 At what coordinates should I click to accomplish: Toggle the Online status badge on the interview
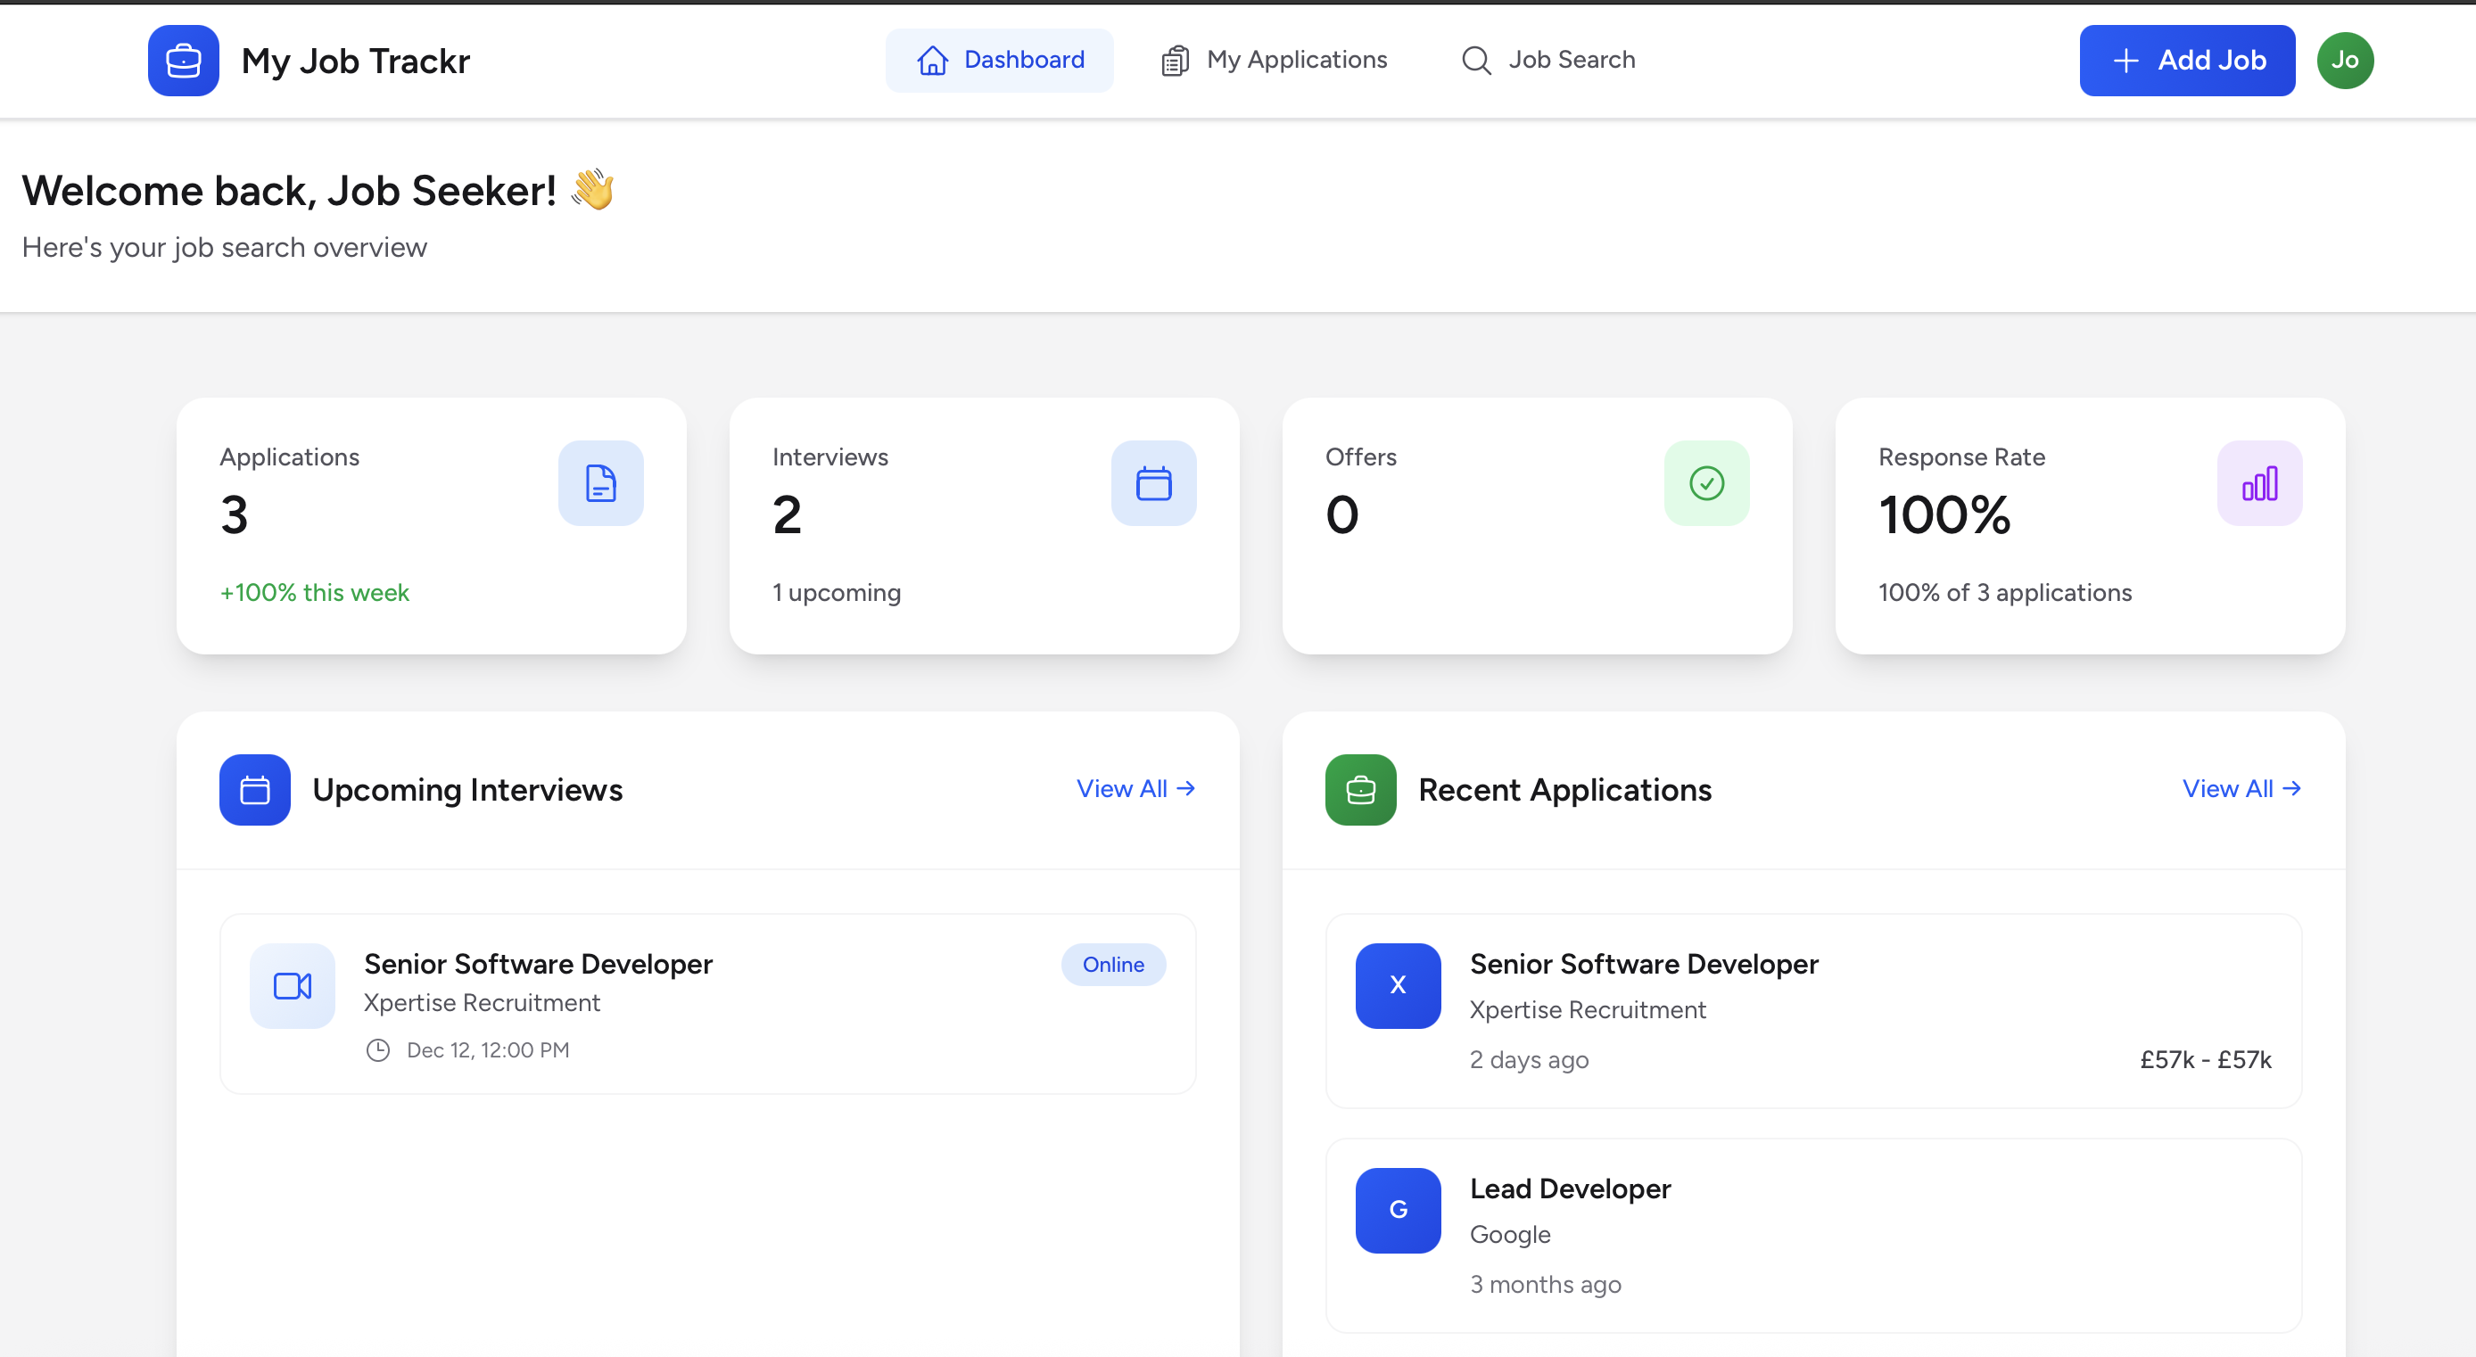(x=1113, y=964)
